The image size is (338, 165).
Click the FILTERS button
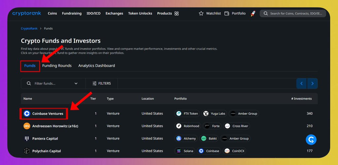[102, 83]
